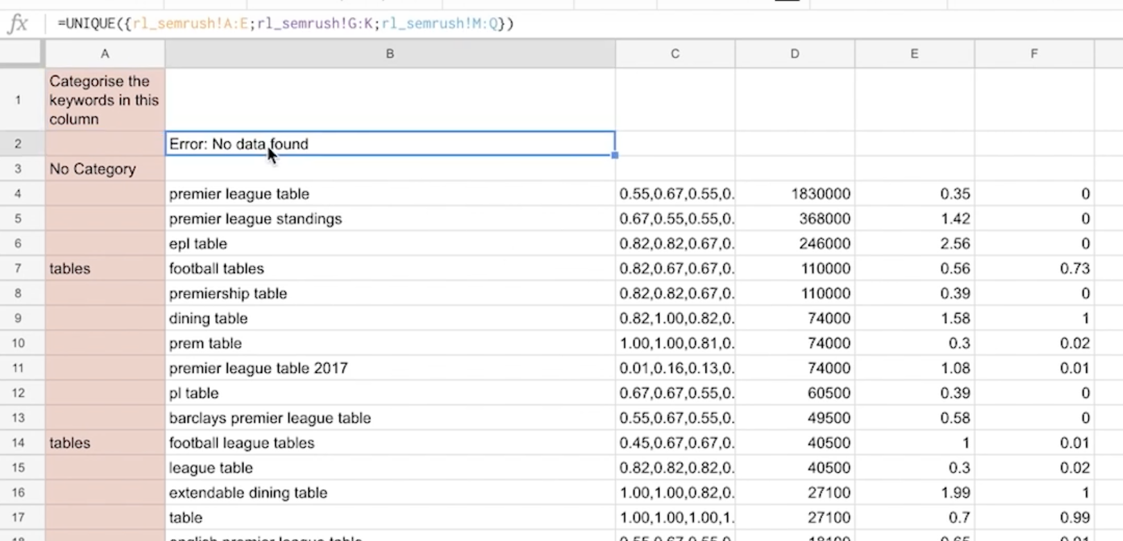Select the 'extendable dining table' cell
The image size is (1123, 541).
pos(390,493)
